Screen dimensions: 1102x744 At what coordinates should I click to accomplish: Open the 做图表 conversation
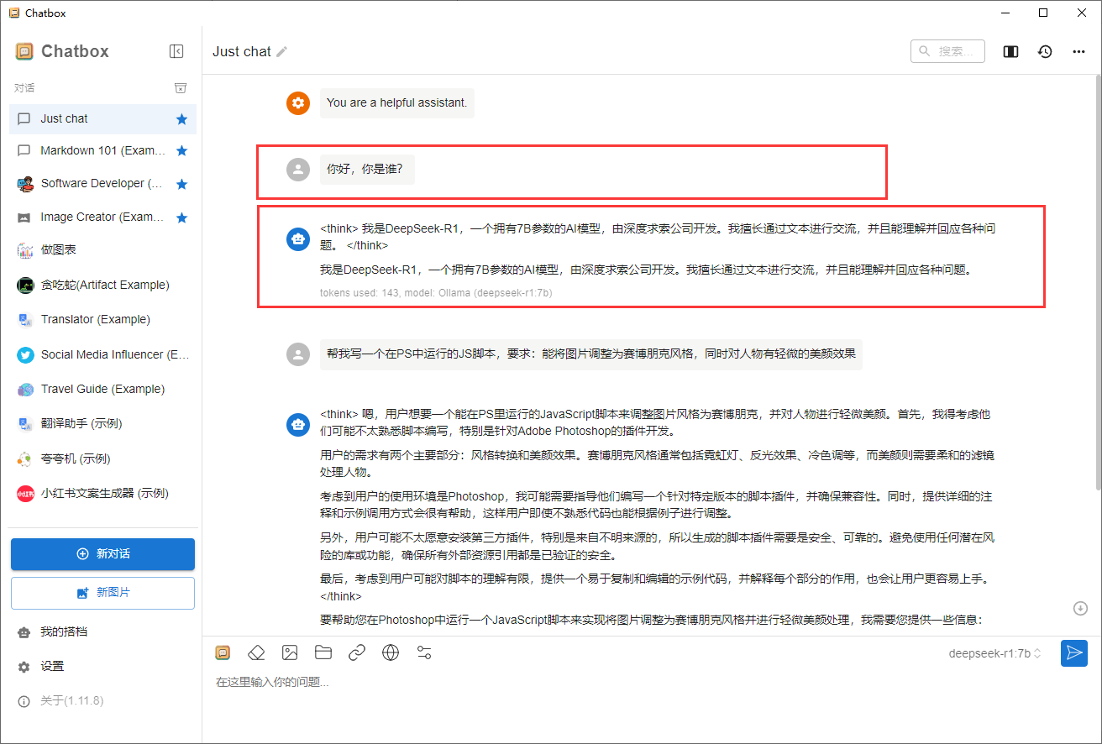59,250
